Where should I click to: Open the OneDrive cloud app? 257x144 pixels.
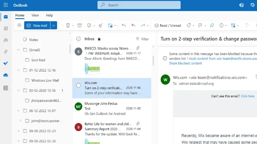(6, 75)
